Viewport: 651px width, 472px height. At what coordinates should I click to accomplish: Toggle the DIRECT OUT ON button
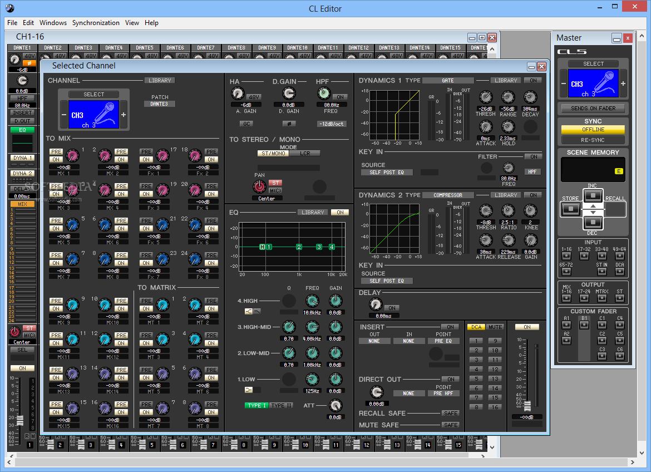(451, 380)
